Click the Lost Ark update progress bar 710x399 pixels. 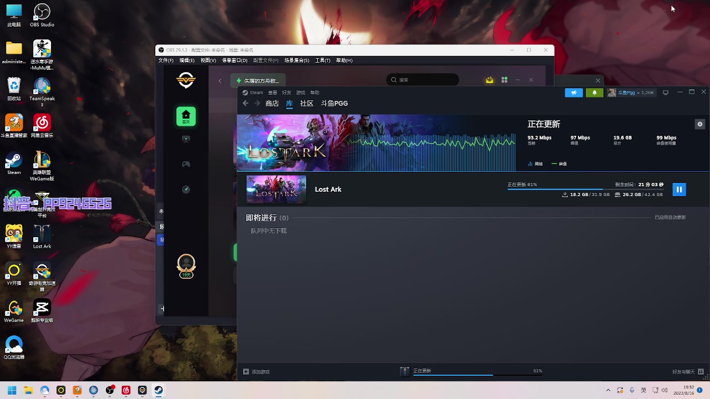585,190
